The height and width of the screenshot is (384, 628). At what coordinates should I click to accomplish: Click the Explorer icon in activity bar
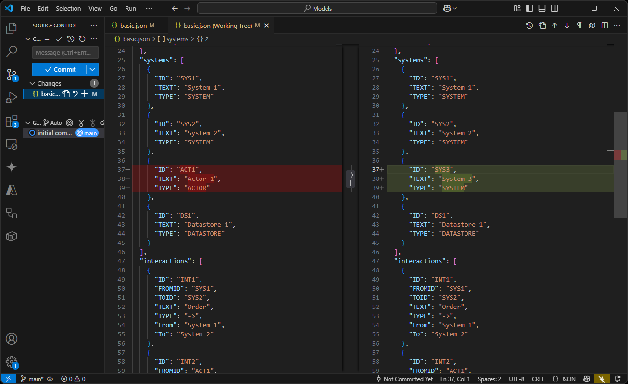[x=11, y=28]
